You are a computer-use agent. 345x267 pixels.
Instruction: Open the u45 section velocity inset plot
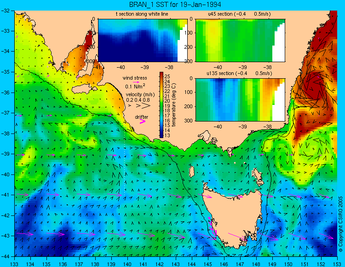pos(240,41)
